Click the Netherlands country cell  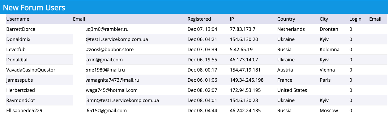[291, 29]
